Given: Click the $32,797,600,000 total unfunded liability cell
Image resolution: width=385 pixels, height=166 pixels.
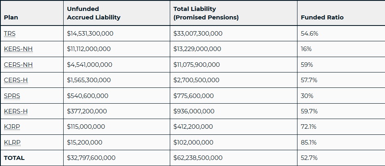Looking at the screenshot, I should (x=91, y=158).
